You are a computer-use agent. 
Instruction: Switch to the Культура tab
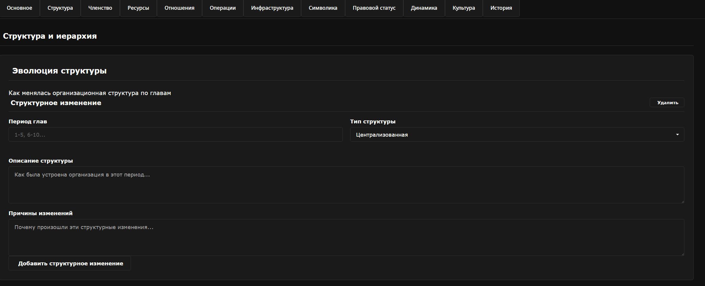click(464, 8)
